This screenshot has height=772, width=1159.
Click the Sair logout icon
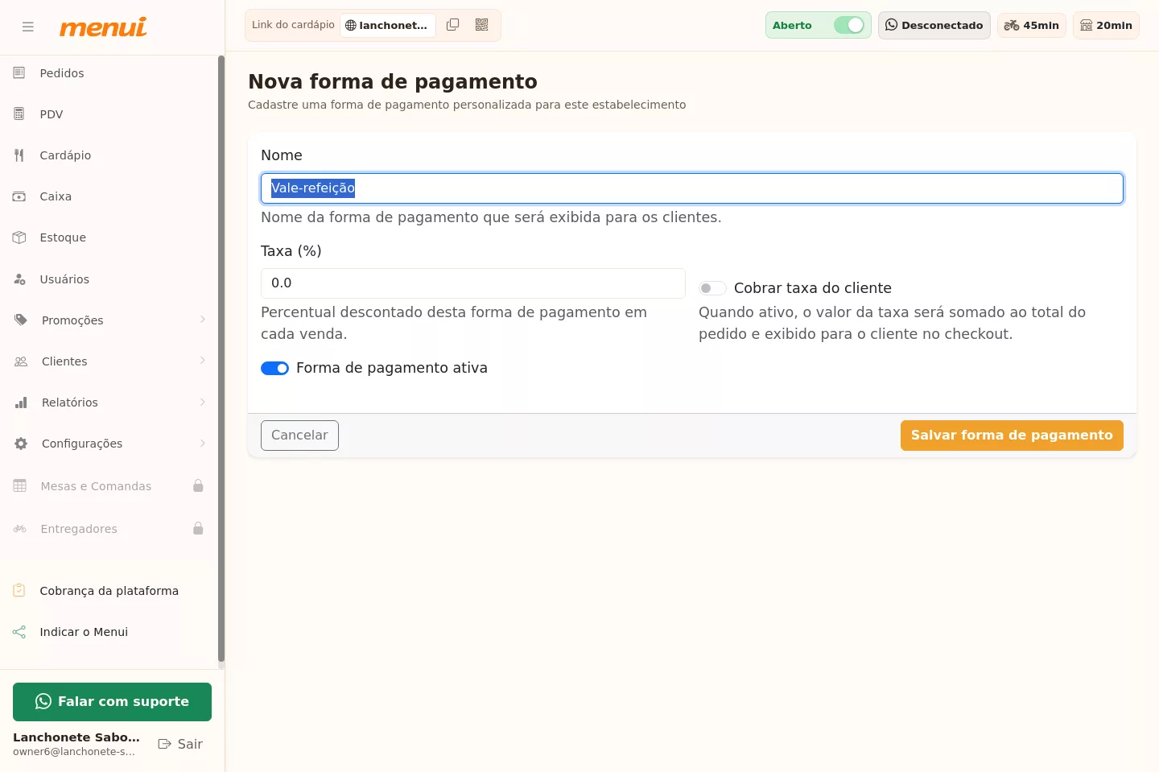point(165,744)
